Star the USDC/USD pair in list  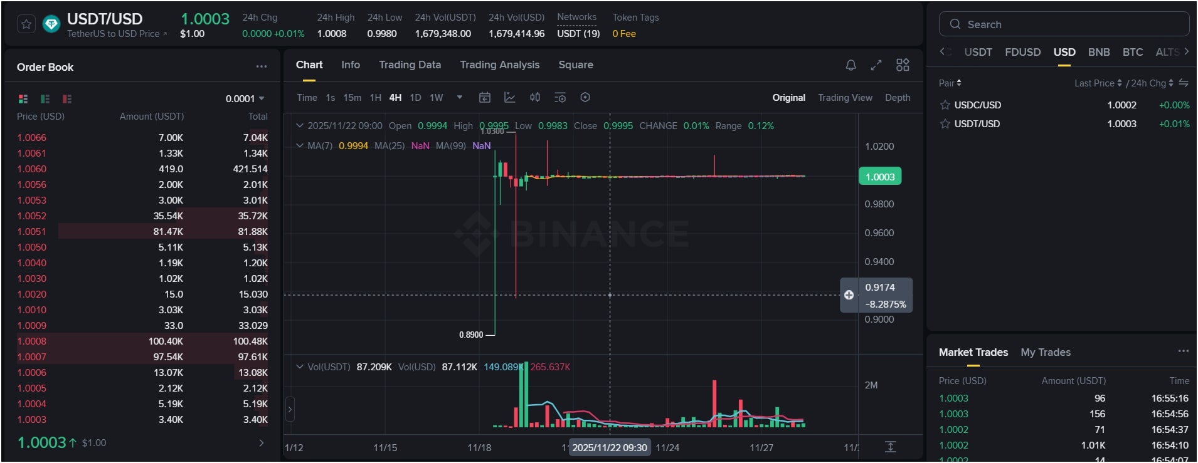click(x=945, y=105)
